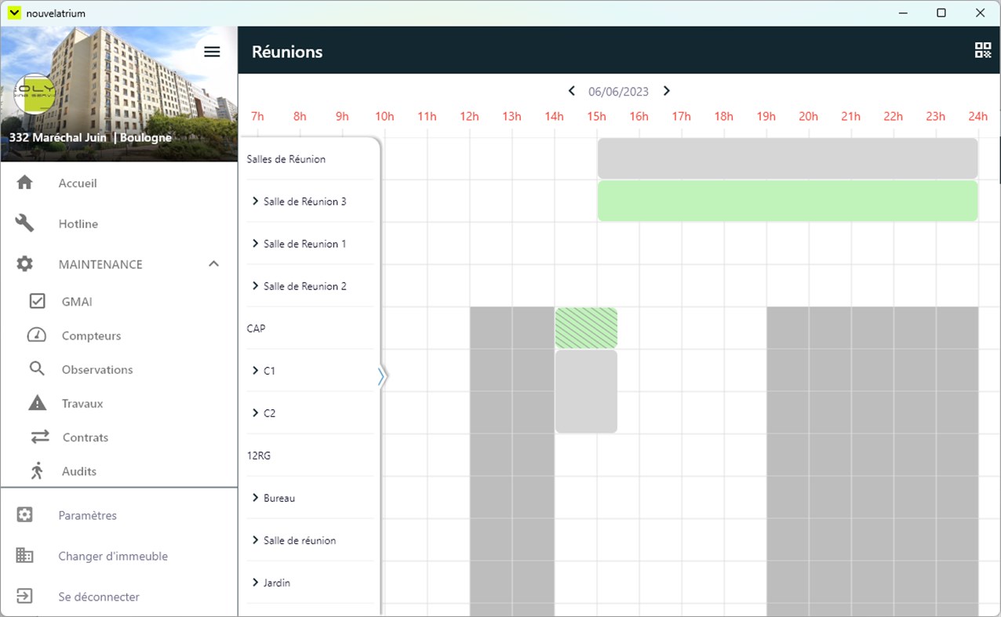Click the 19h hour header
The image size is (1001, 617).
click(x=766, y=116)
